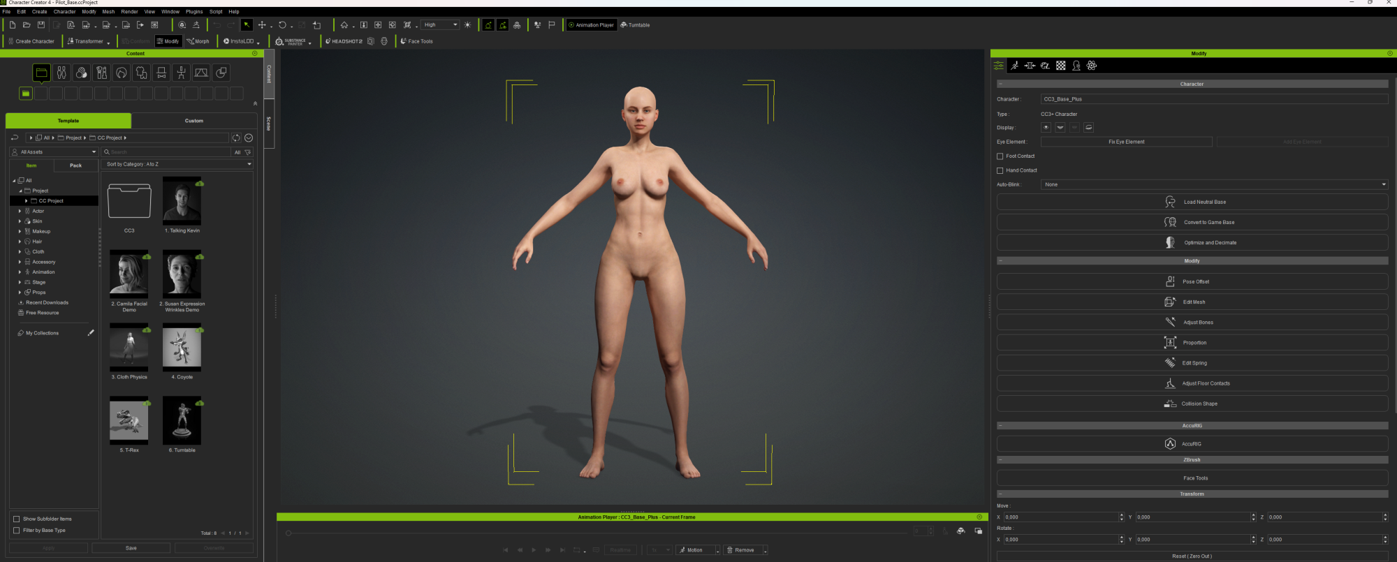Open the Hair content category icon
Image resolution: width=1397 pixels, height=562 pixels.
(122, 73)
